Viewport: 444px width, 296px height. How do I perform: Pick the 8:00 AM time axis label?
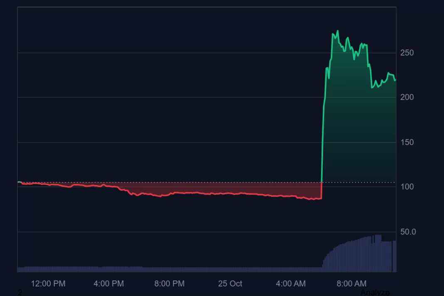pos(351,284)
